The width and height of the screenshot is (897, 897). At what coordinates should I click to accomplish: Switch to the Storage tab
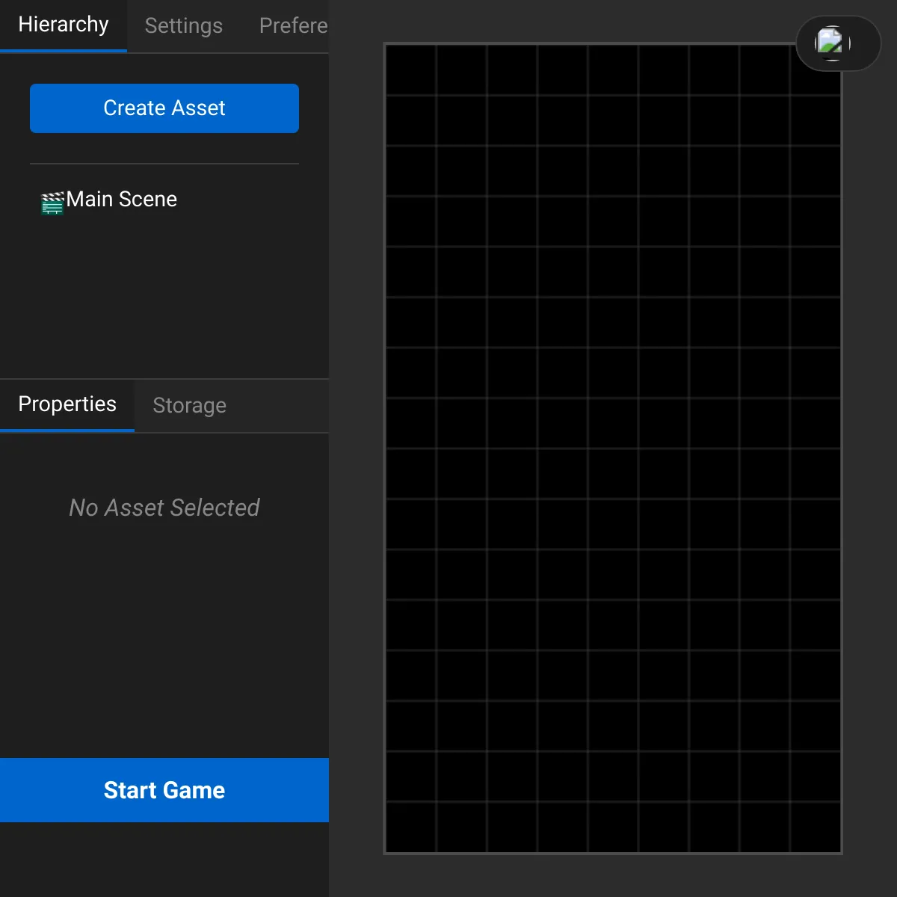coord(189,405)
